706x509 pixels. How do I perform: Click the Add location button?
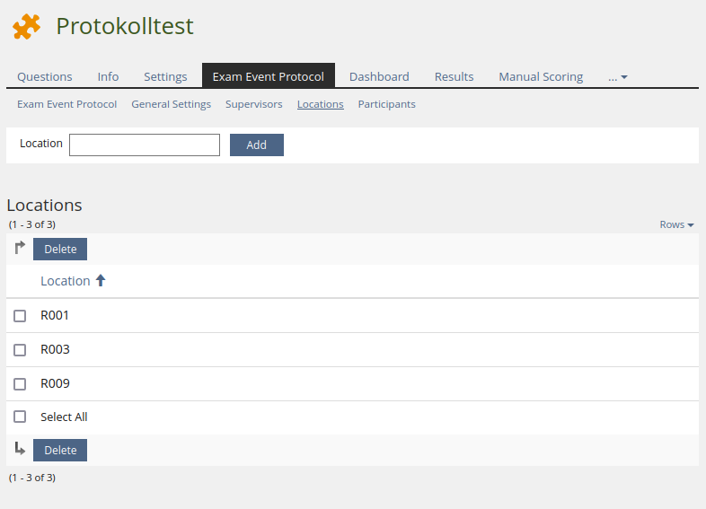[x=256, y=145]
